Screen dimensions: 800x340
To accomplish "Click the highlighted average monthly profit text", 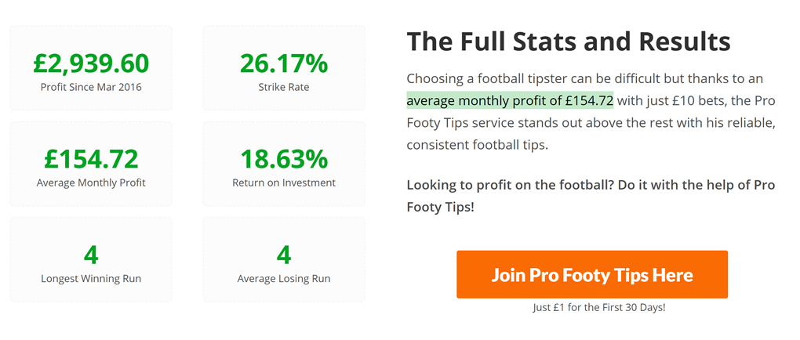I will [x=510, y=100].
